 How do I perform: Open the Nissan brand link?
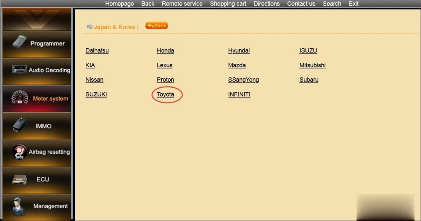tap(94, 80)
